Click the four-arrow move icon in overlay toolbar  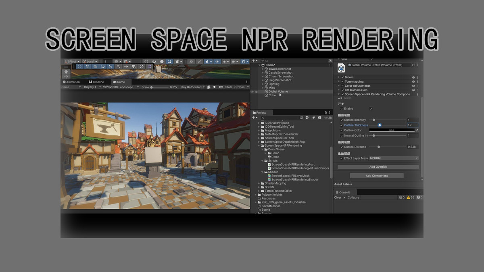(126, 66)
